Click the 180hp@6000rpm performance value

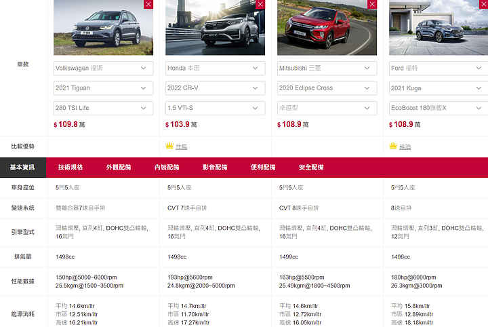click(413, 277)
